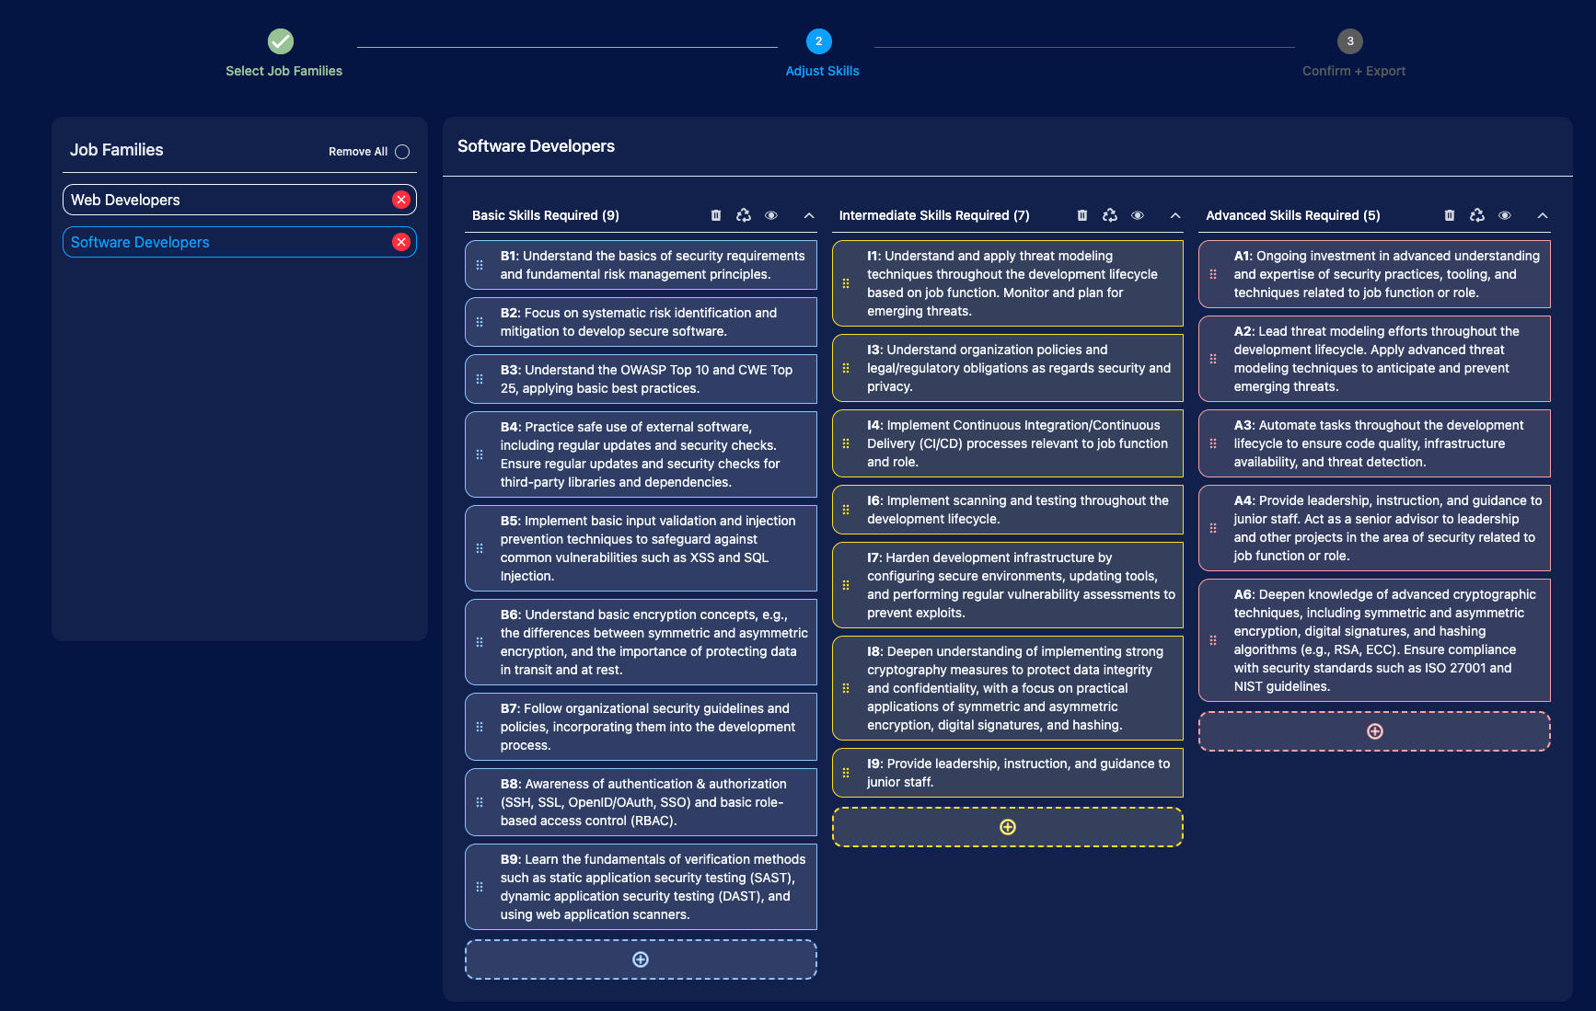Remove Web Developers job family
Screen dimensions: 1596x1011
pos(401,200)
